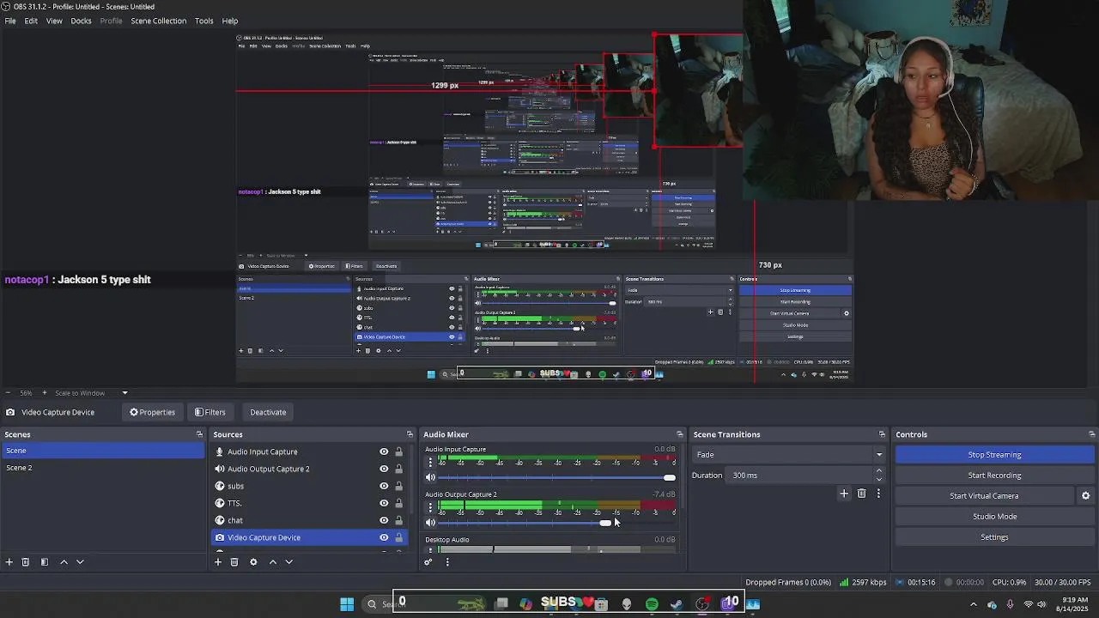The height and width of the screenshot is (618, 1099).
Task: Open the Fade transition dropdown
Action: click(x=789, y=455)
